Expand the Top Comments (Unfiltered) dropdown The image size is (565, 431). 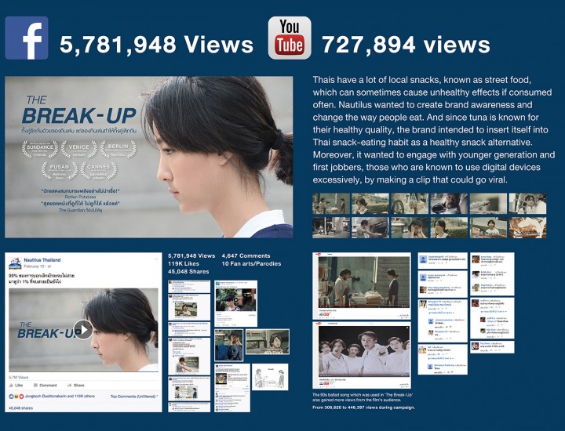coord(134,396)
